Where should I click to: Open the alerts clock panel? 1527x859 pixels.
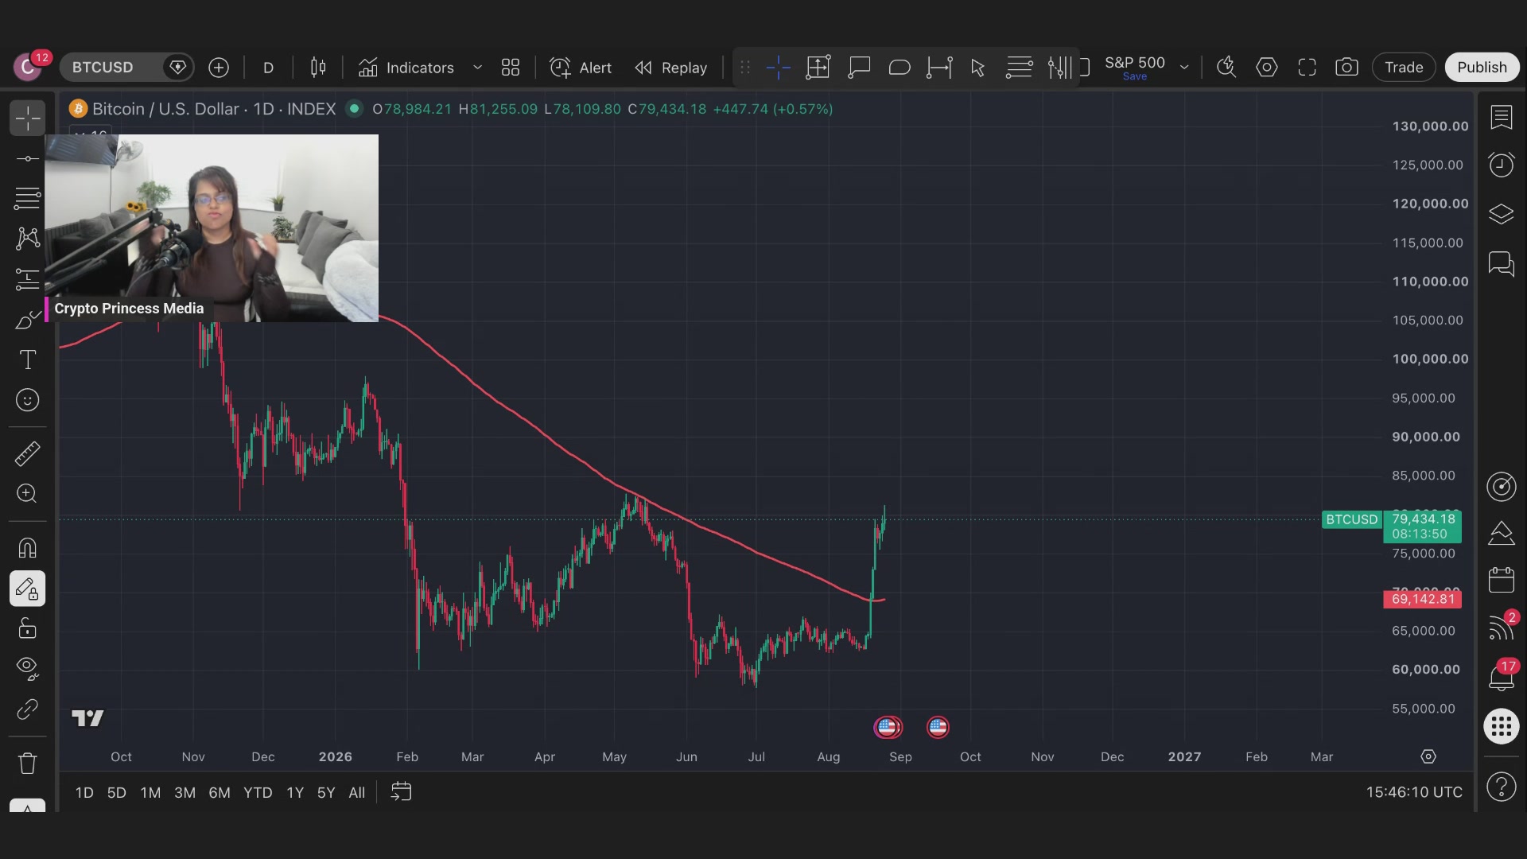[x=1502, y=165]
